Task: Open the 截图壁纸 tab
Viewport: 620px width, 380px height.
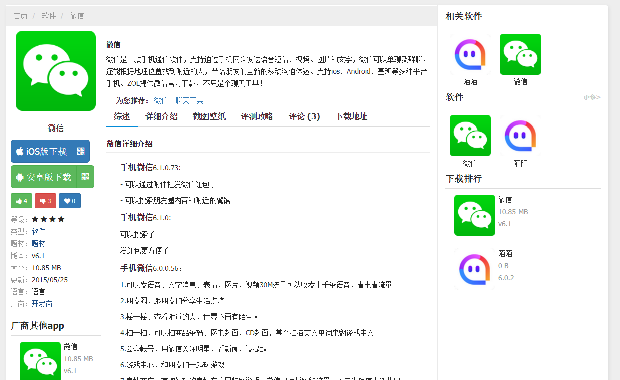Action: (x=210, y=117)
